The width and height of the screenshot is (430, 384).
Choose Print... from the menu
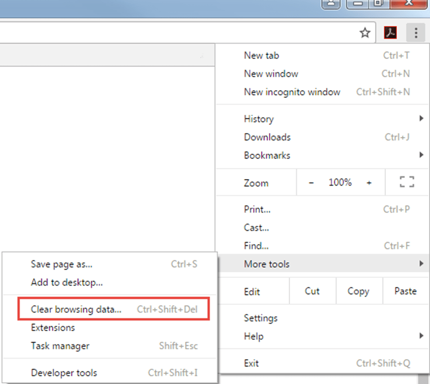click(x=323, y=210)
